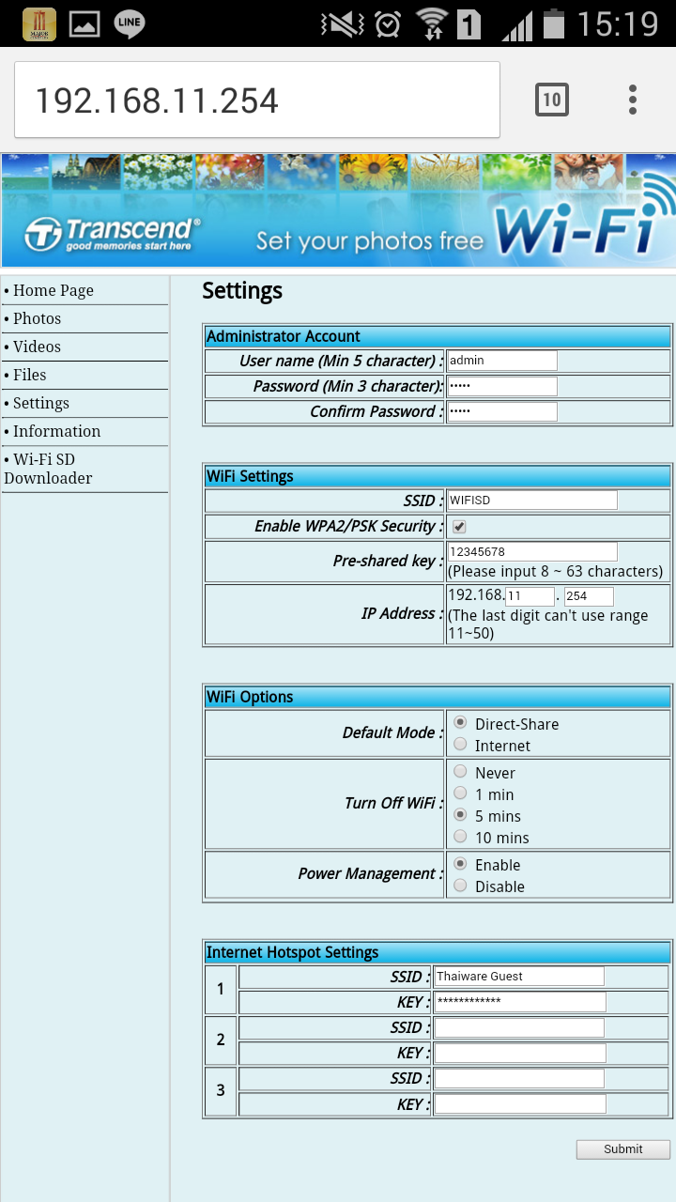Focus the User name field containing admin

[502, 361]
